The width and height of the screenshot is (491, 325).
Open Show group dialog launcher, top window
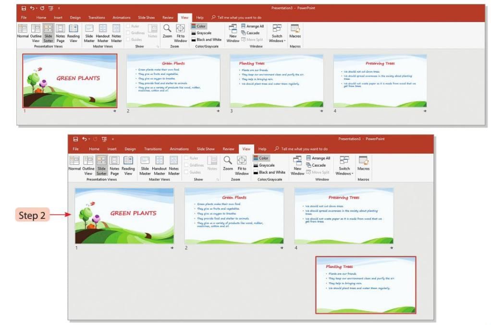(x=158, y=47)
